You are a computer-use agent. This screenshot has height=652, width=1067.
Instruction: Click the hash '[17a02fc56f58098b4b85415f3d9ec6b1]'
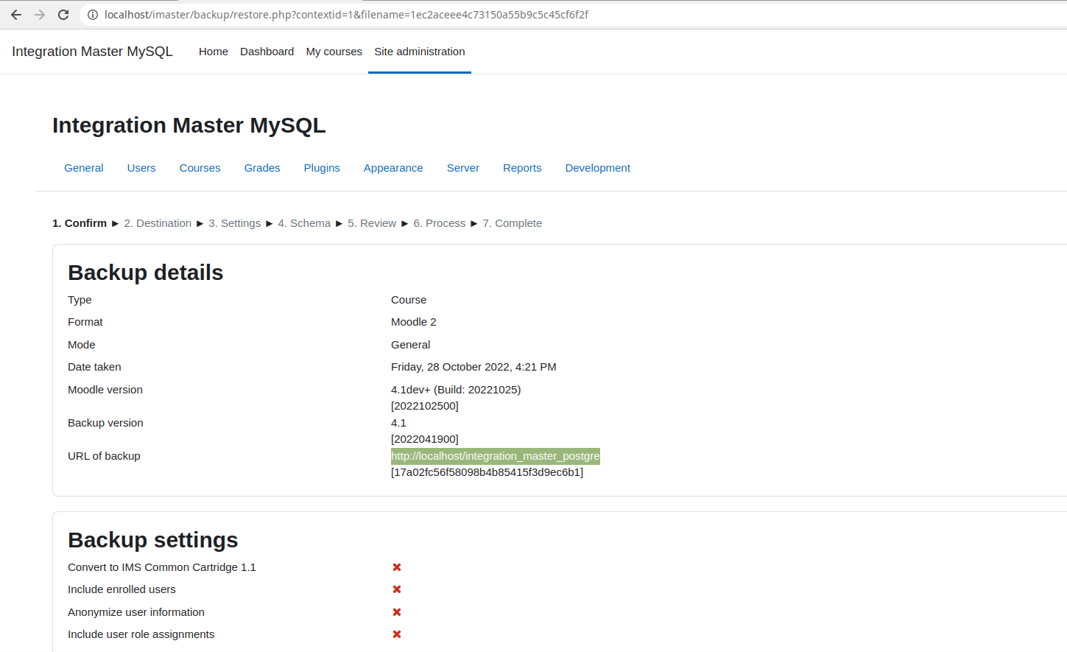[x=487, y=472]
